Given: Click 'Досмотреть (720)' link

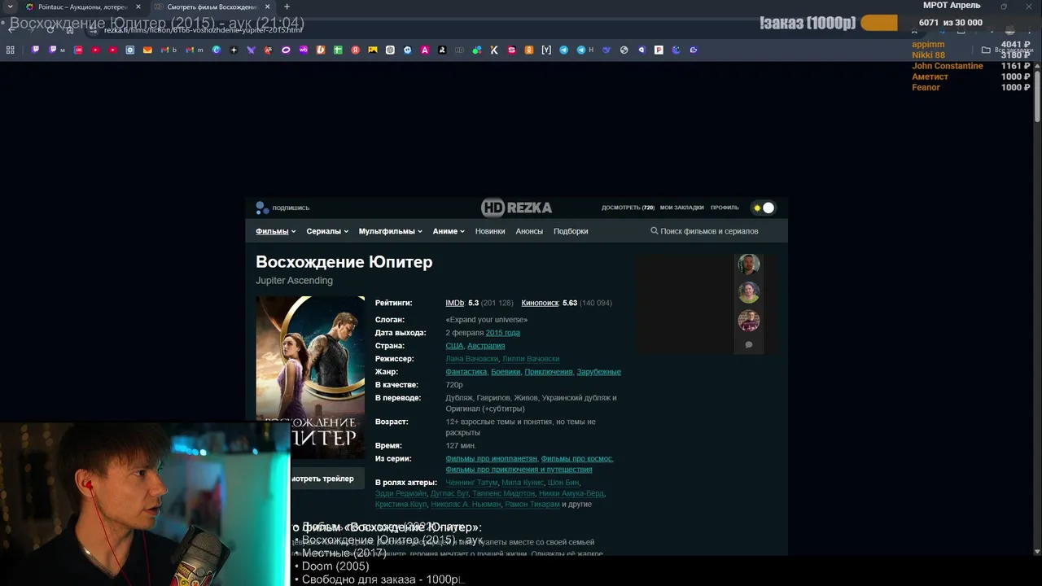Looking at the screenshot, I should [x=628, y=208].
